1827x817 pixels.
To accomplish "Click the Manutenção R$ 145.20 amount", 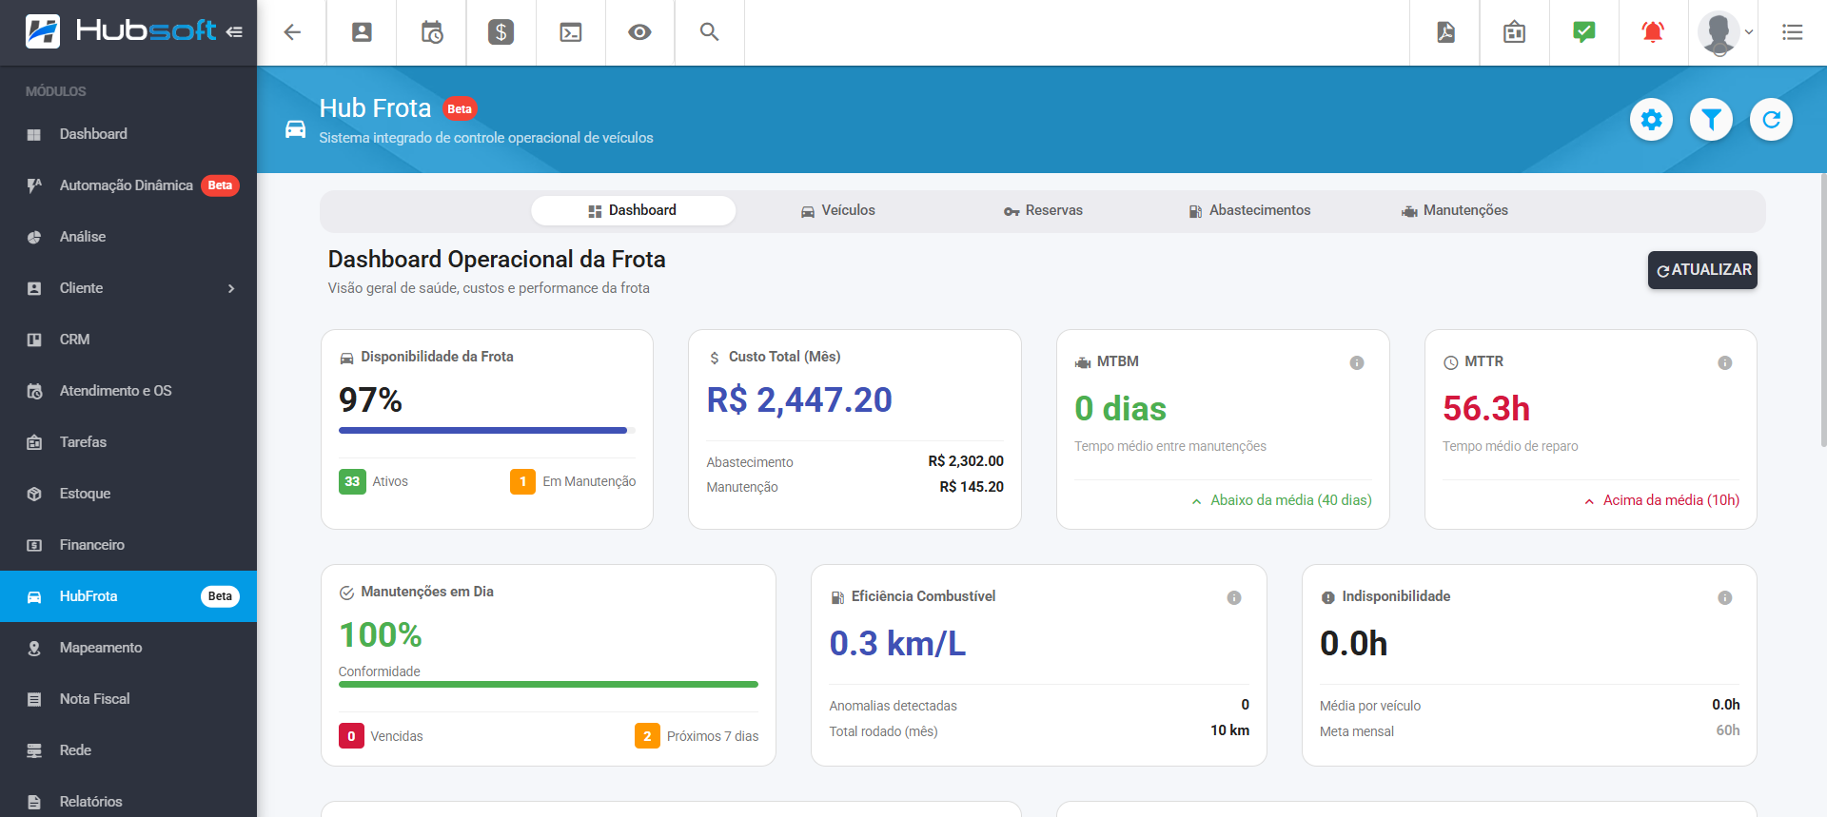I will 972,487.
